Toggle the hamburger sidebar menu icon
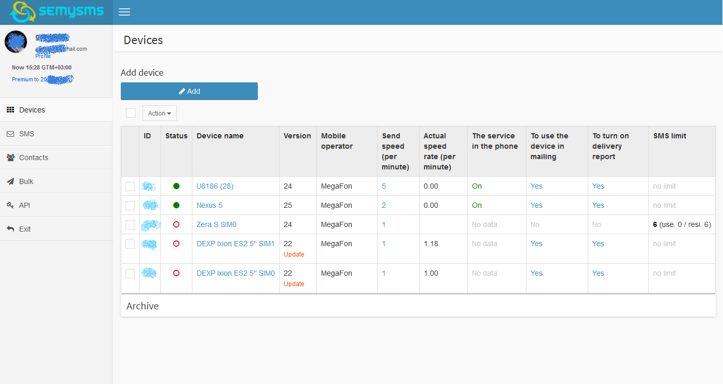The image size is (723, 384). coord(124,12)
